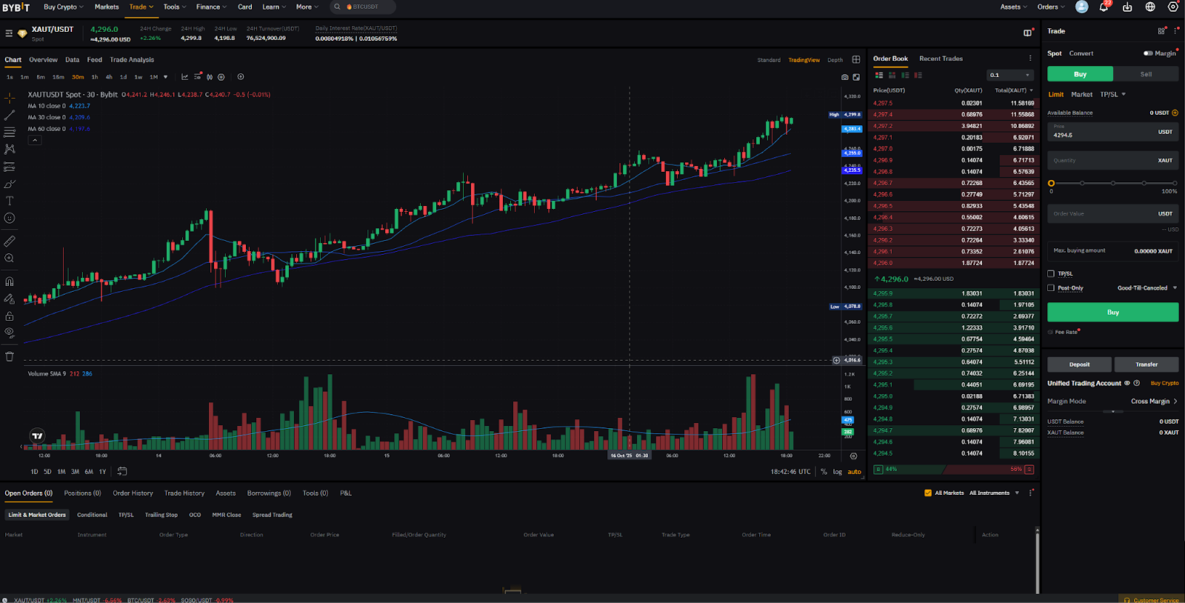The width and height of the screenshot is (1185, 603).
Task: Open the notifications bell
Action: (x=1104, y=7)
